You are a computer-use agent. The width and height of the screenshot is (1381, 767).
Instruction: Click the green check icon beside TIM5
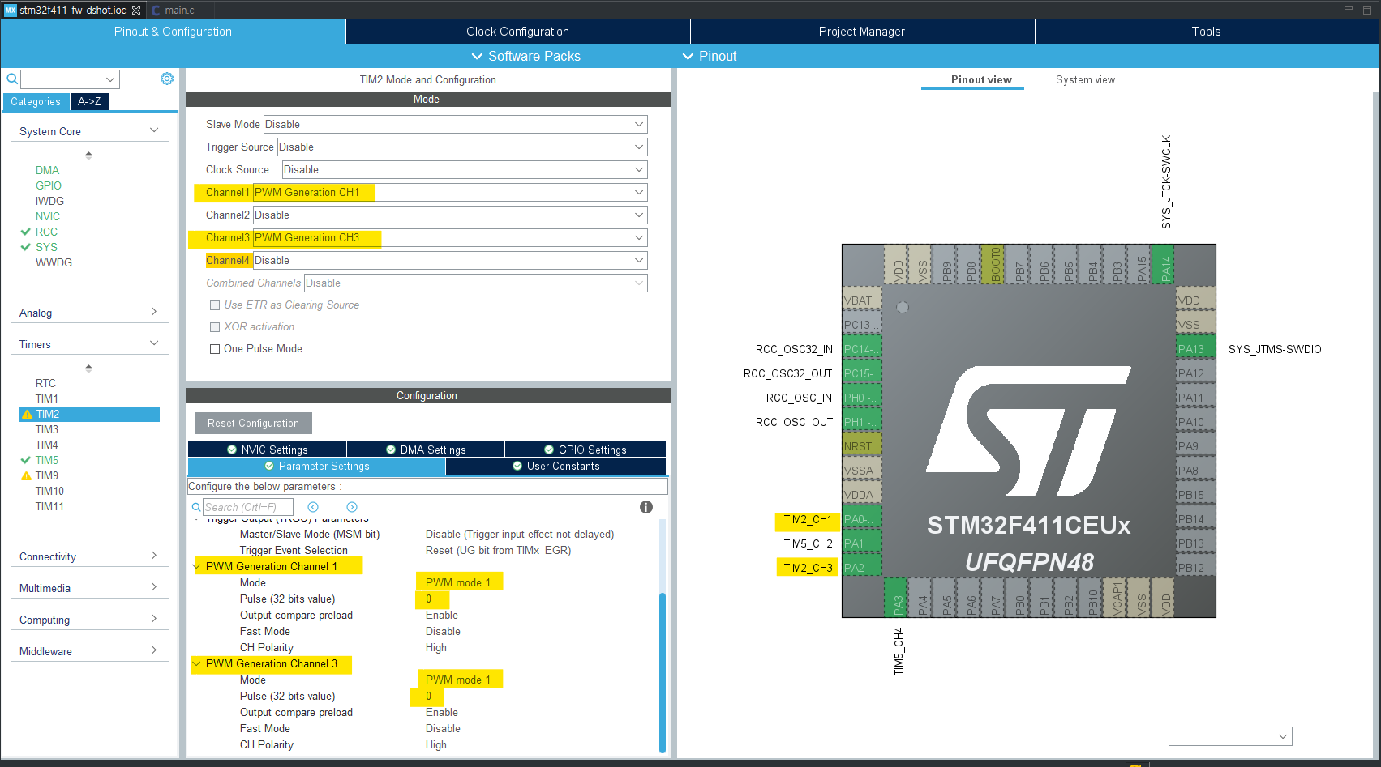26,460
